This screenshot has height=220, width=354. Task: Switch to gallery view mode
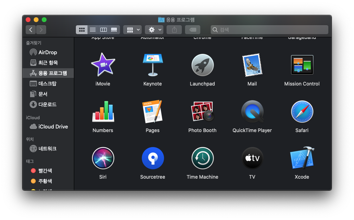tap(114, 30)
